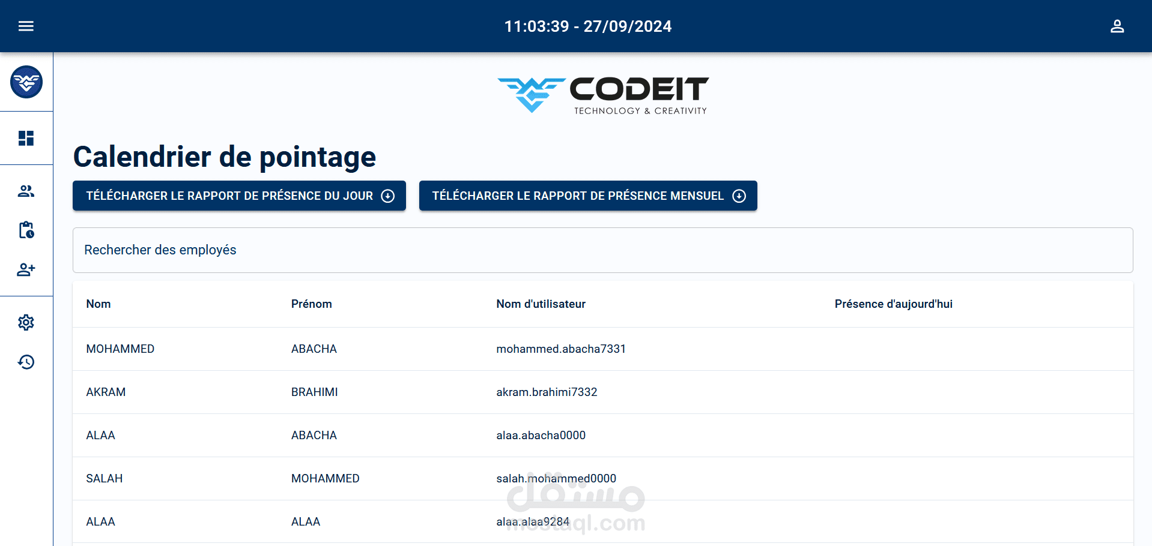Select the MOHAMMED prénom cell in SALAH row
The height and width of the screenshot is (546, 1152).
(x=325, y=478)
